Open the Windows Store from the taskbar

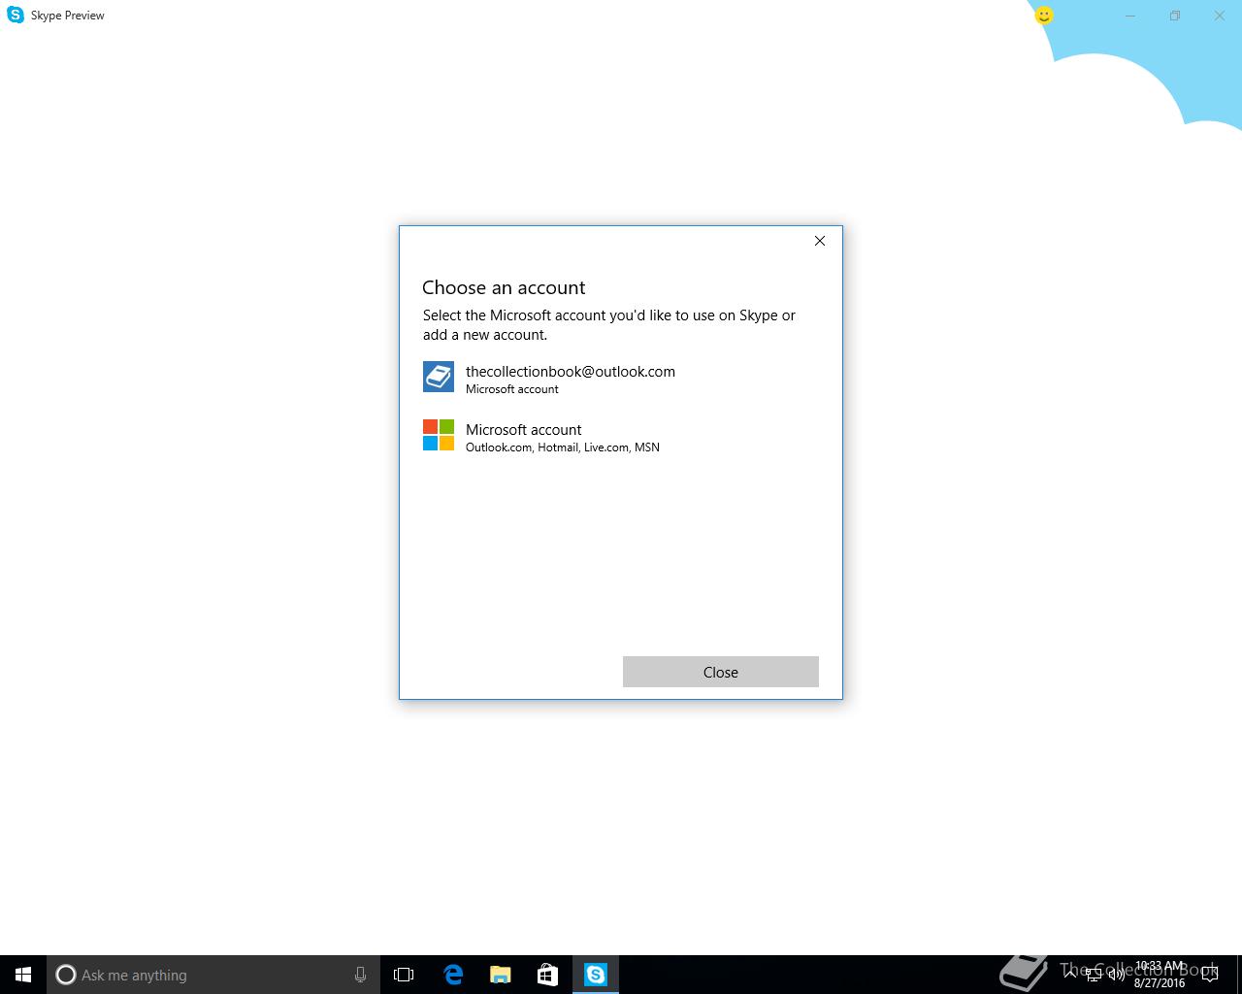pos(548,975)
